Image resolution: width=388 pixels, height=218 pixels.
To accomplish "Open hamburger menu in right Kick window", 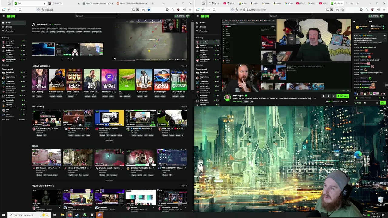I will tap(198, 16).
